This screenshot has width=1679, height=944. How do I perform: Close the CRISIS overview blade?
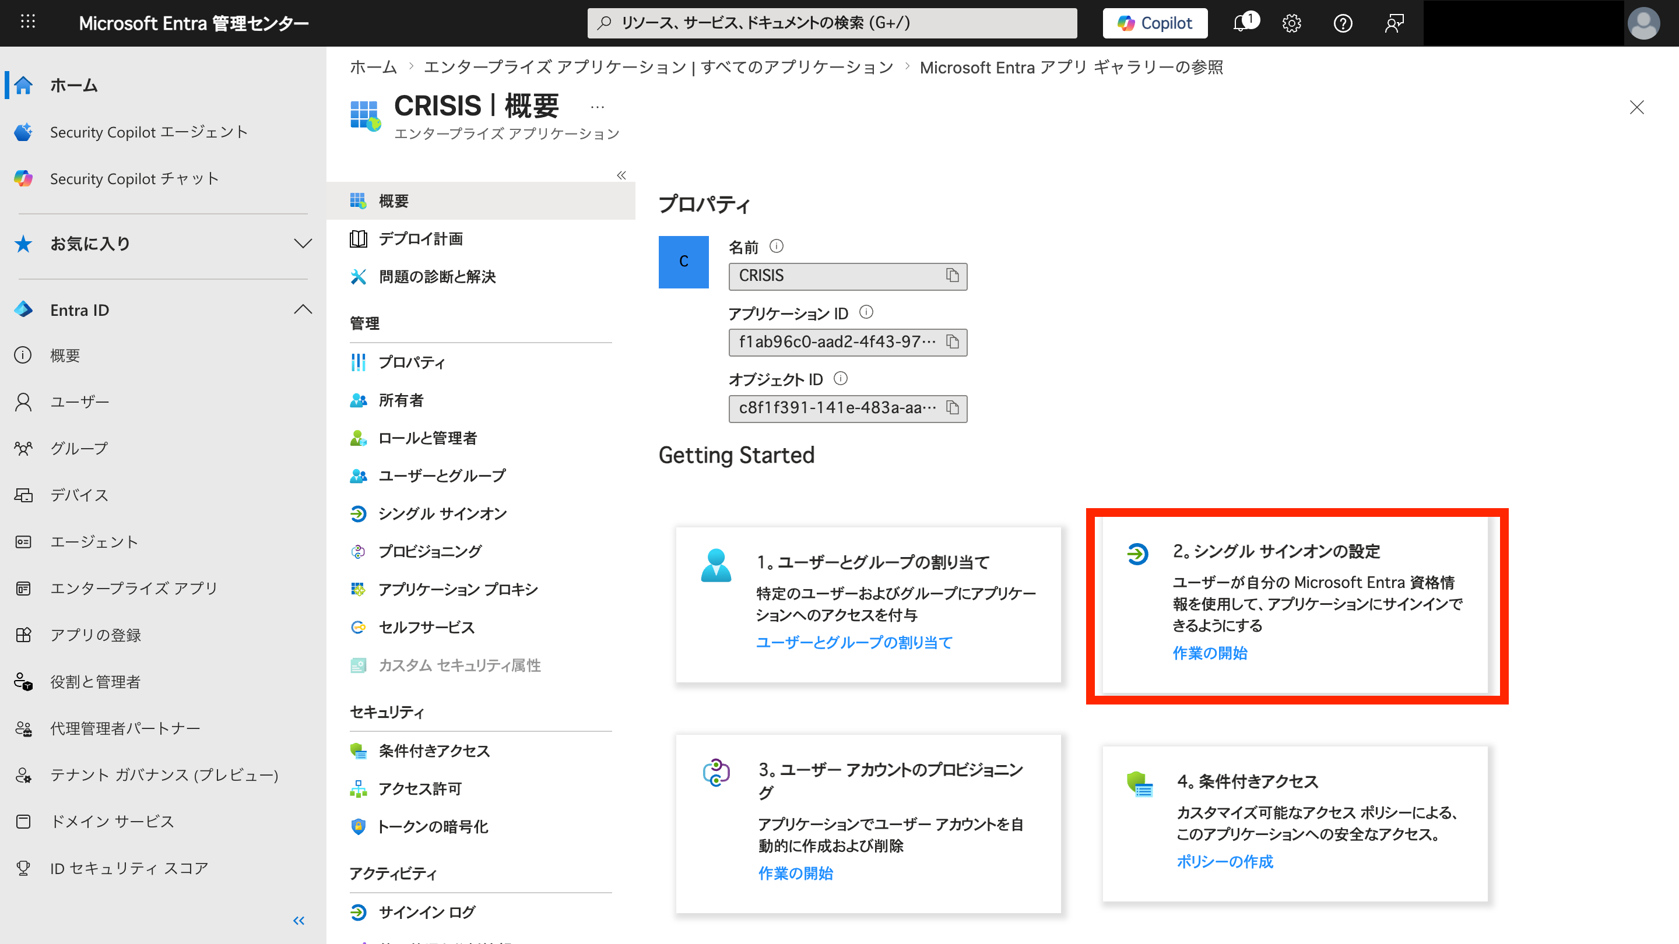(1636, 107)
